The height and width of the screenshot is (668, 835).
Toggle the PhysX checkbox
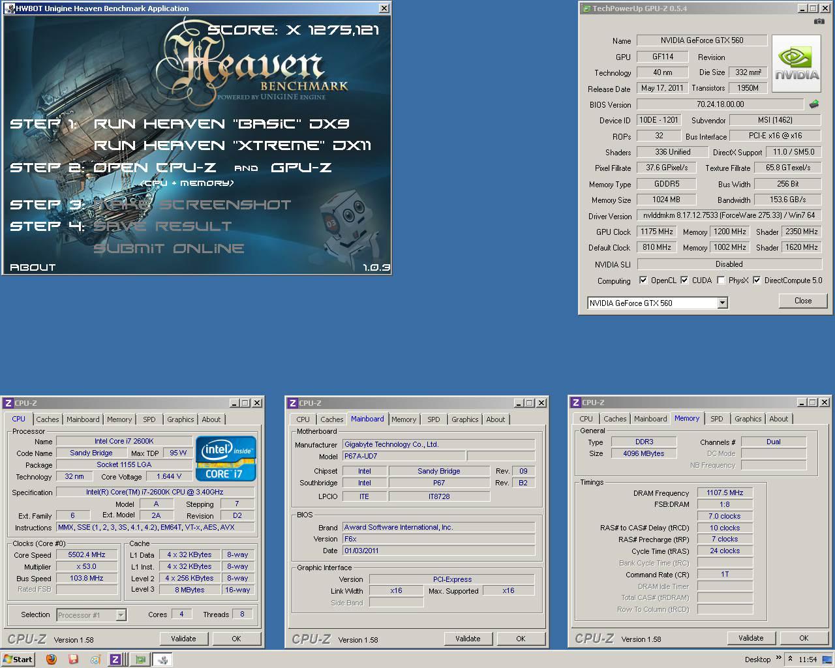coord(721,281)
